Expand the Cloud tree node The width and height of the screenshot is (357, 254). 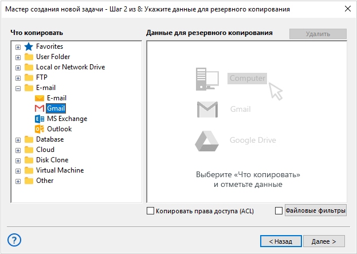click(x=18, y=150)
